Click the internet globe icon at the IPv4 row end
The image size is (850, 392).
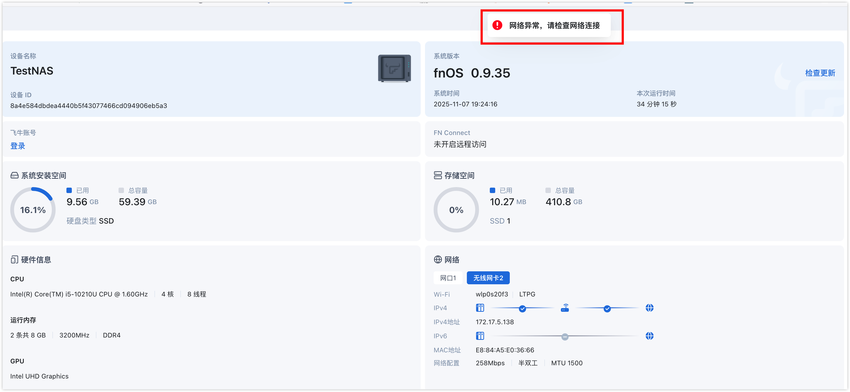pyautogui.click(x=649, y=307)
